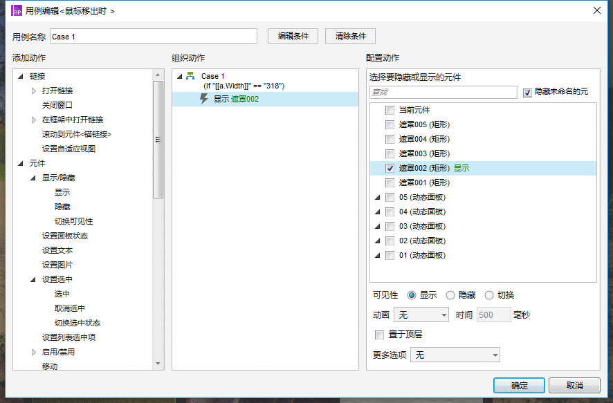
Task: Click the Case 1 tree structure icon
Action: pos(190,76)
